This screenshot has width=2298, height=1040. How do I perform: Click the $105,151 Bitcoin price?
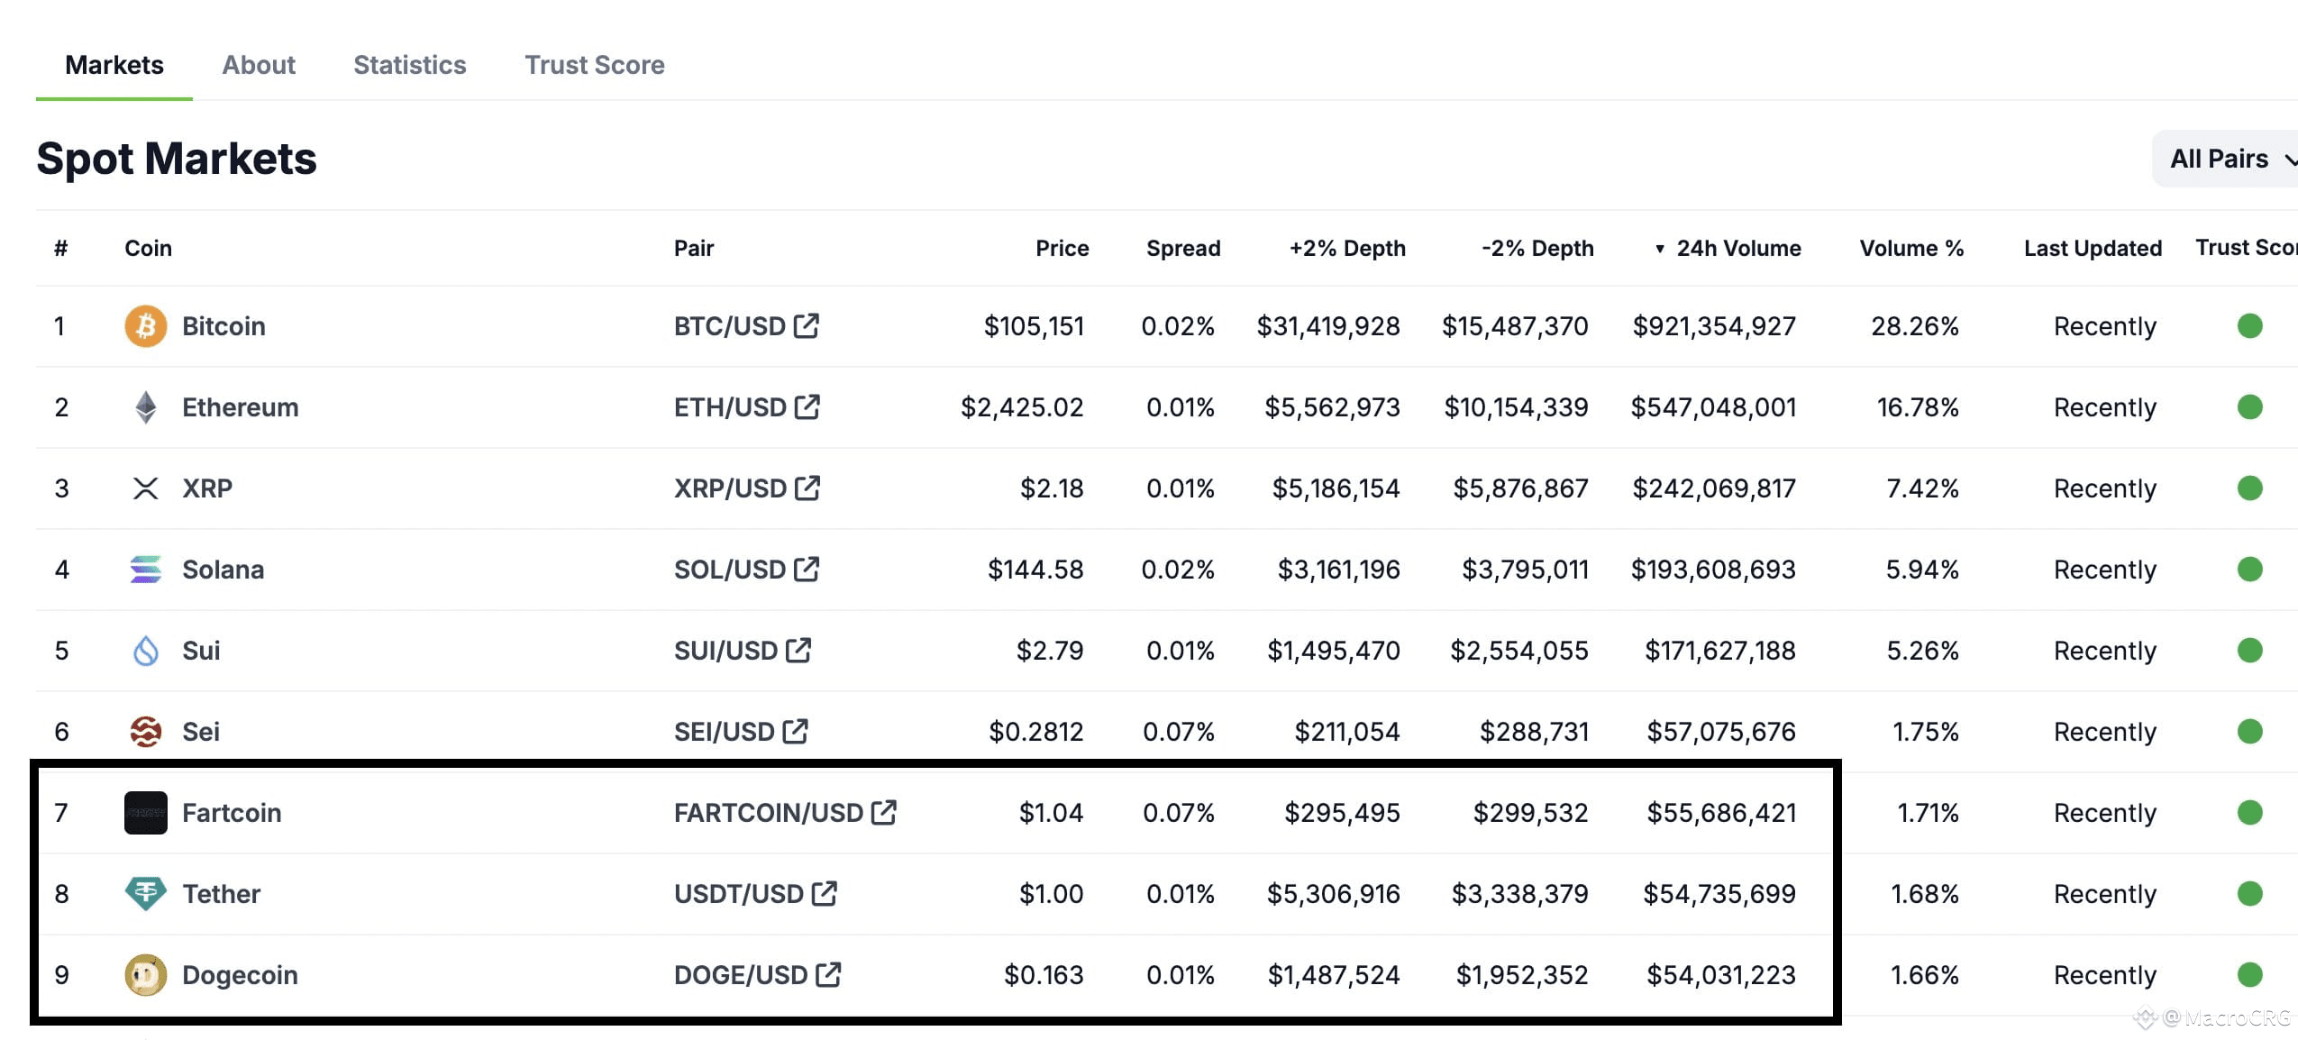click(x=1034, y=326)
